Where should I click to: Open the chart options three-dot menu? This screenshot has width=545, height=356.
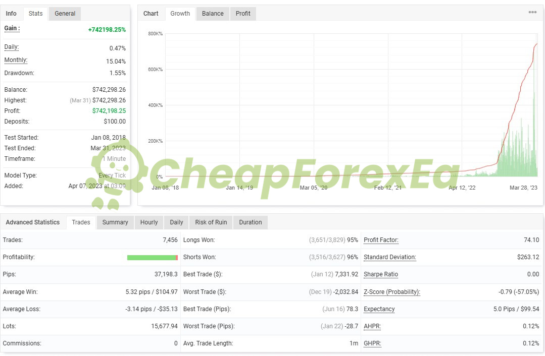(532, 12)
